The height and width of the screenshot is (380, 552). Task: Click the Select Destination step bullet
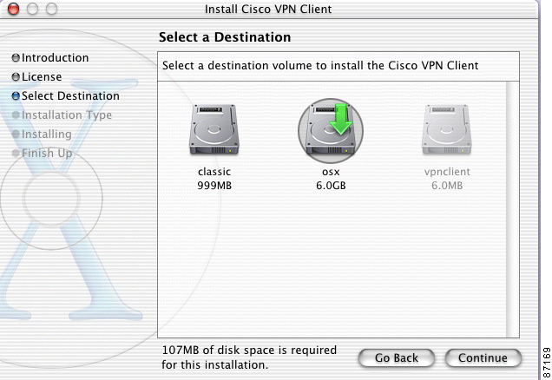pos(16,96)
